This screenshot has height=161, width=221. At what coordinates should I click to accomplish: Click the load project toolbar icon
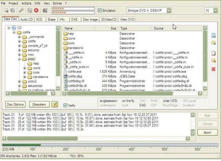(x=6, y=10)
